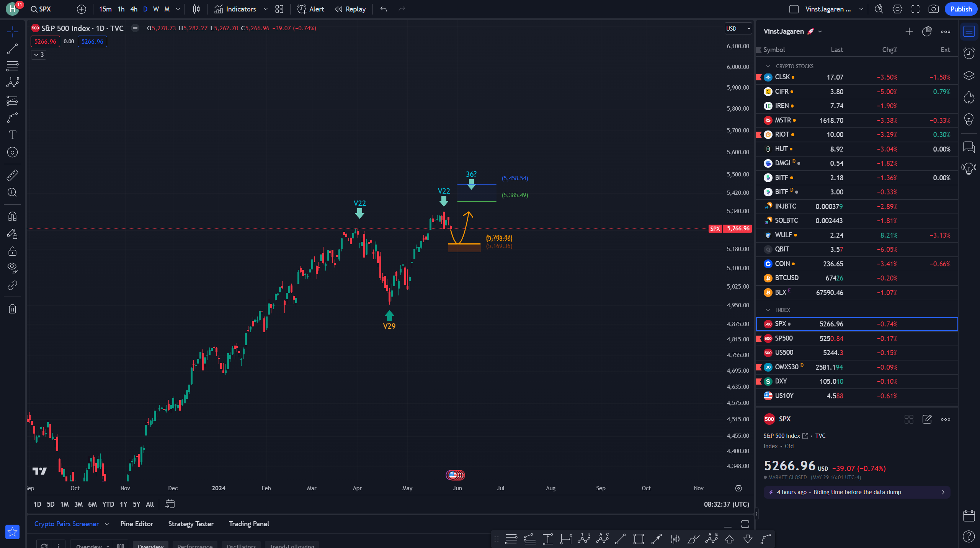The height and width of the screenshot is (548, 980).
Task: Select the 1Y date range button
Action: 123,504
